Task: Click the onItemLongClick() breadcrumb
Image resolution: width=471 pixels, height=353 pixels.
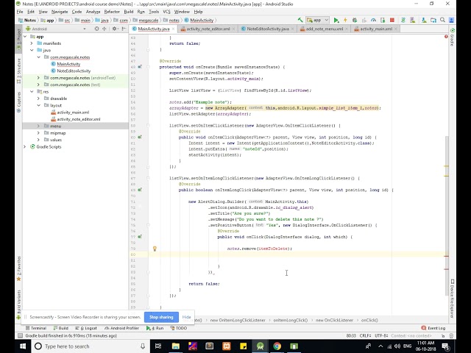Action: coord(291,321)
